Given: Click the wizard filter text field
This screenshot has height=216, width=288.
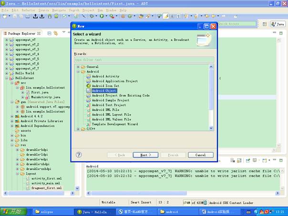Looking at the screenshot, I should [x=143, y=60].
